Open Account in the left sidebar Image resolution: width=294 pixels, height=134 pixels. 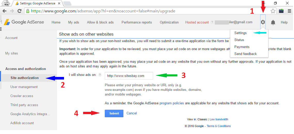pos(11,38)
